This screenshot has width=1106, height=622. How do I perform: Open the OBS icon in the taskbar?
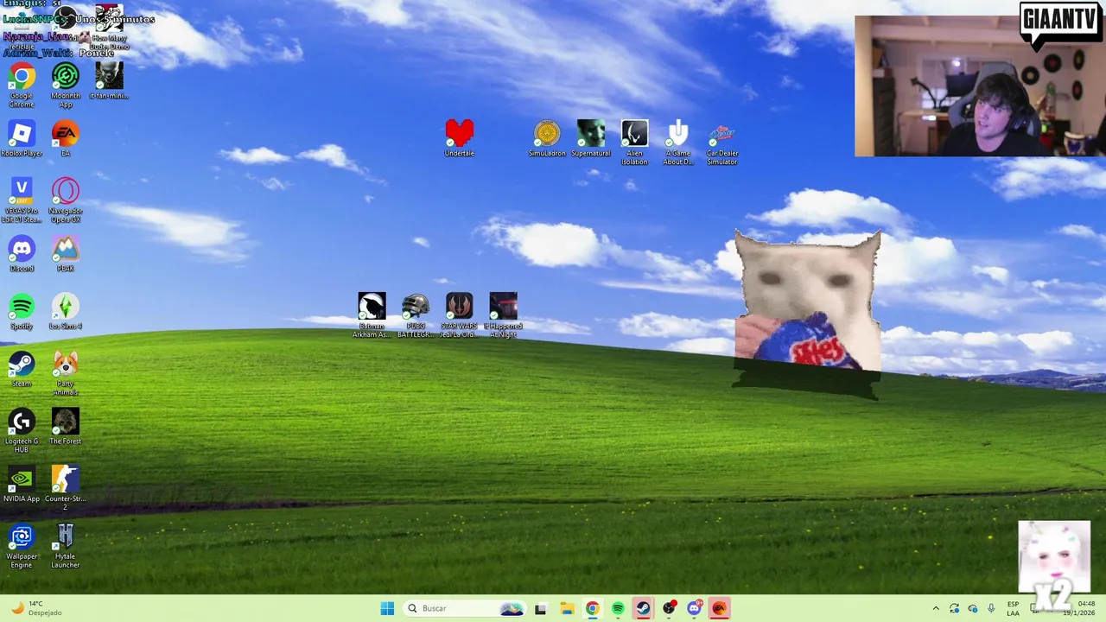(669, 608)
